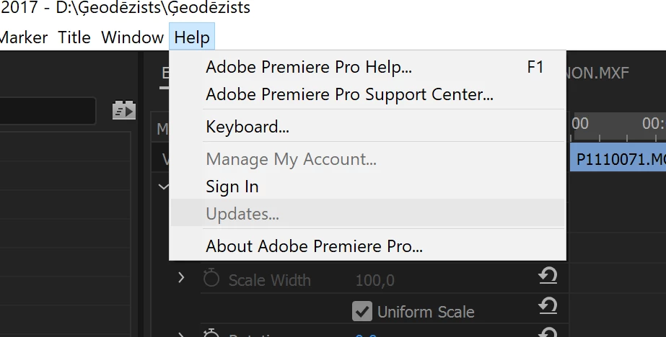Click the bin icon beside search field
Image resolution: width=666 pixels, height=337 pixels.
124,110
